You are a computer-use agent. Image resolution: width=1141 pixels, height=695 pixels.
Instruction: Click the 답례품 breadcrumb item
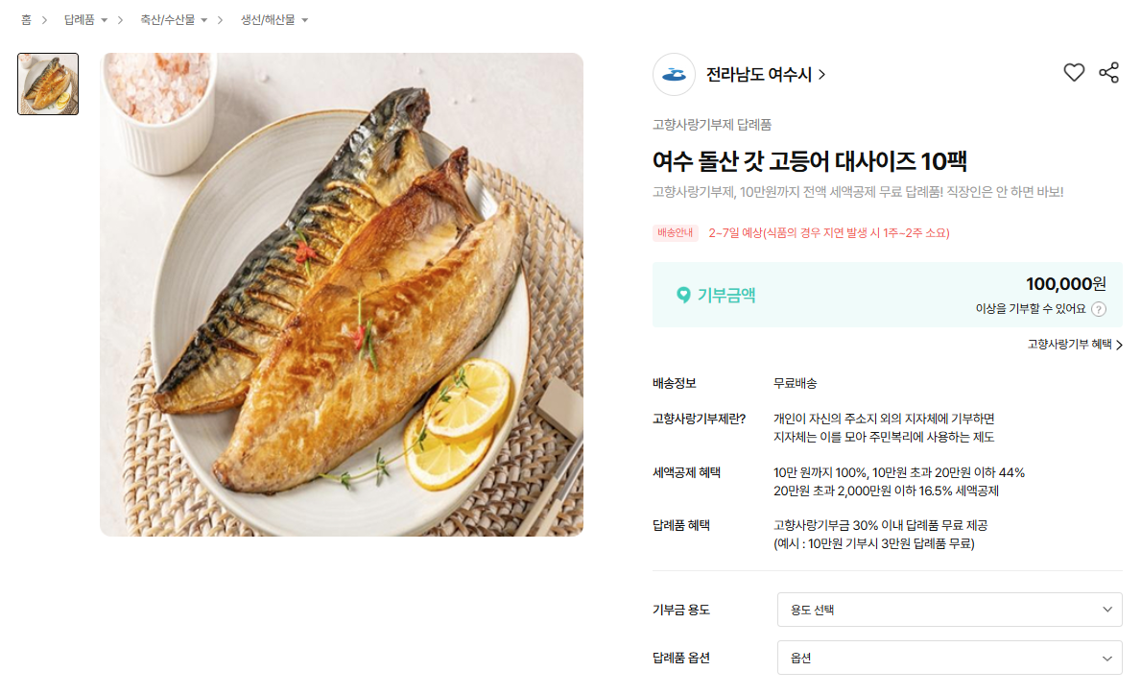pos(80,20)
